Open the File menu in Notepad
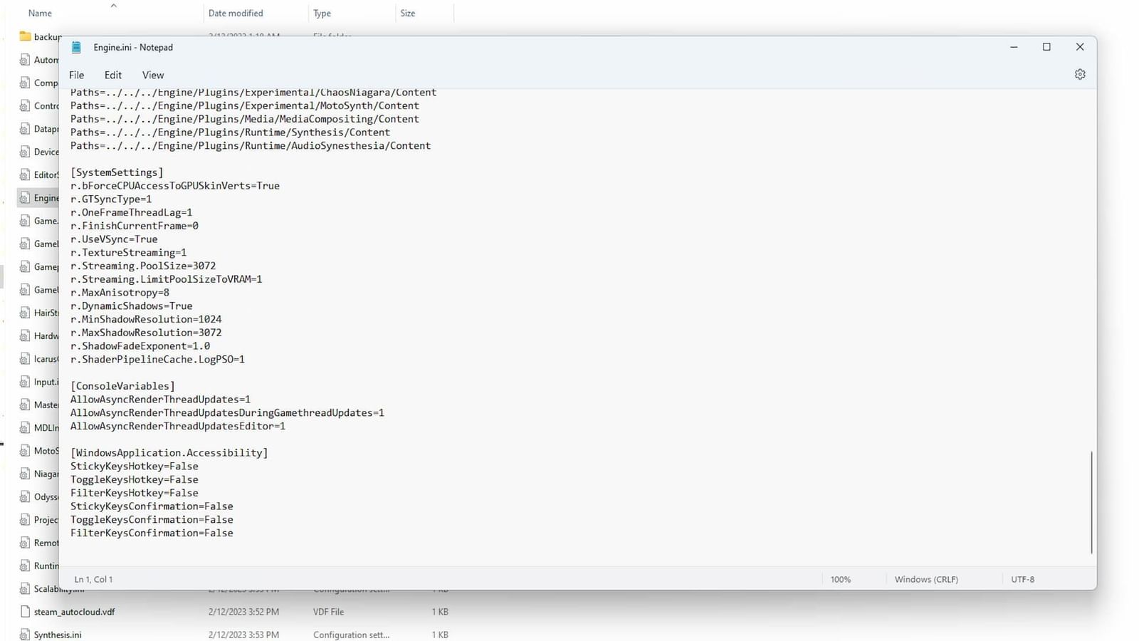The image size is (1139, 641). pyautogui.click(x=76, y=75)
